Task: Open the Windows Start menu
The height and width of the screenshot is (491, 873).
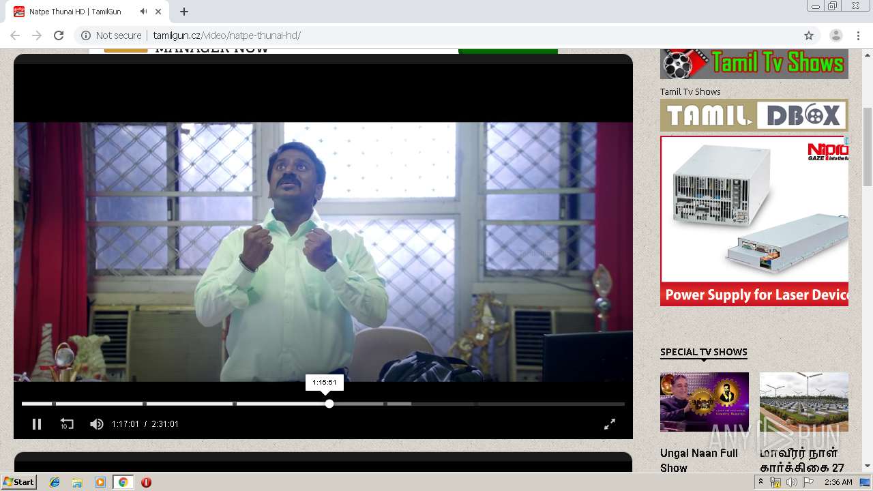Action: point(18,482)
